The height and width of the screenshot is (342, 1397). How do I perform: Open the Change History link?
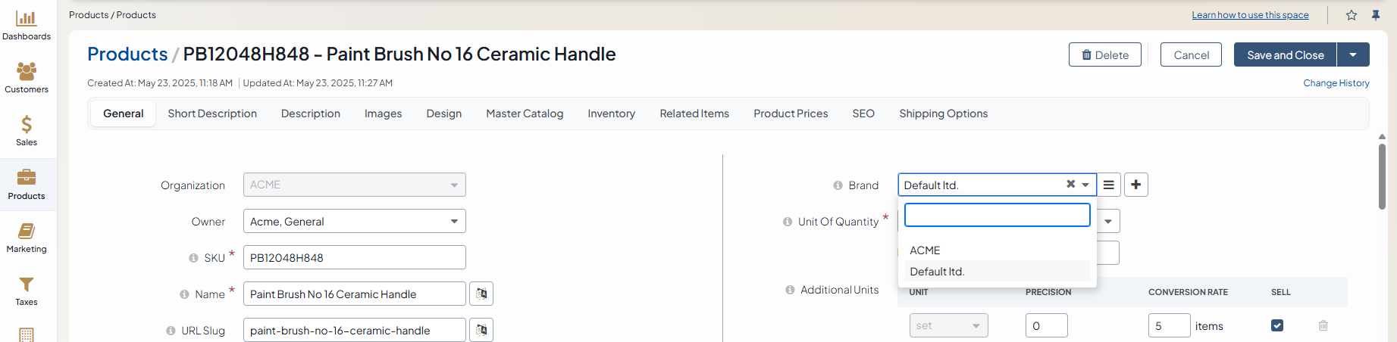click(x=1336, y=83)
